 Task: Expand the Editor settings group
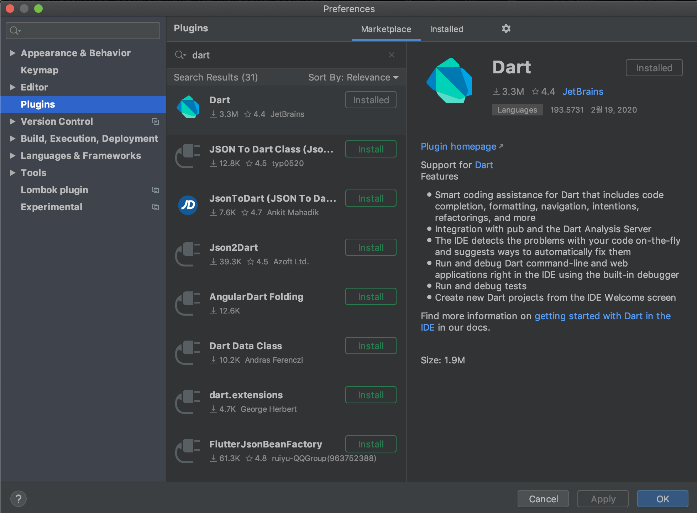click(x=12, y=87)
